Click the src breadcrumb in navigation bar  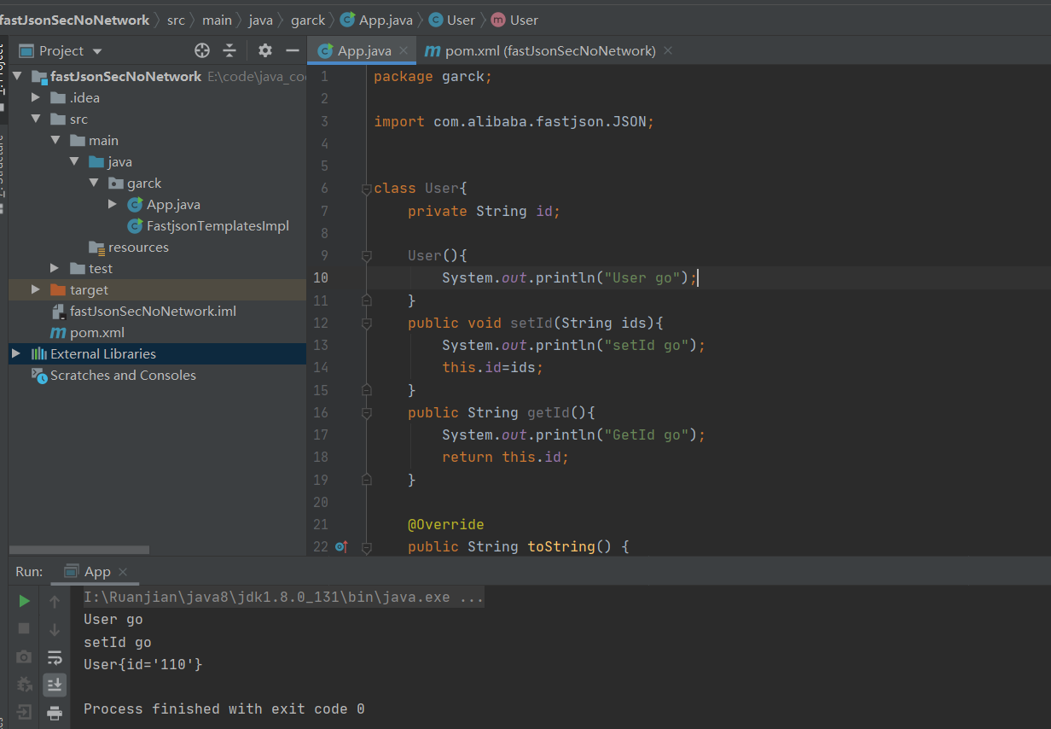coord(174,20)
